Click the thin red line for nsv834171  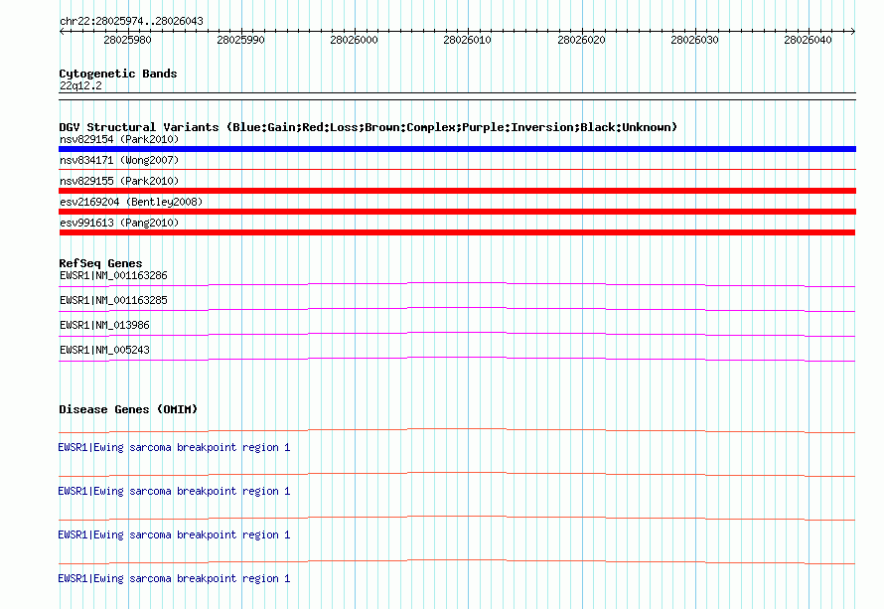click(x=457, y=169)
